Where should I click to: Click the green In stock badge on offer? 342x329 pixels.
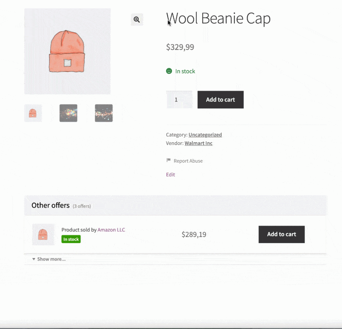click(71, 239)
